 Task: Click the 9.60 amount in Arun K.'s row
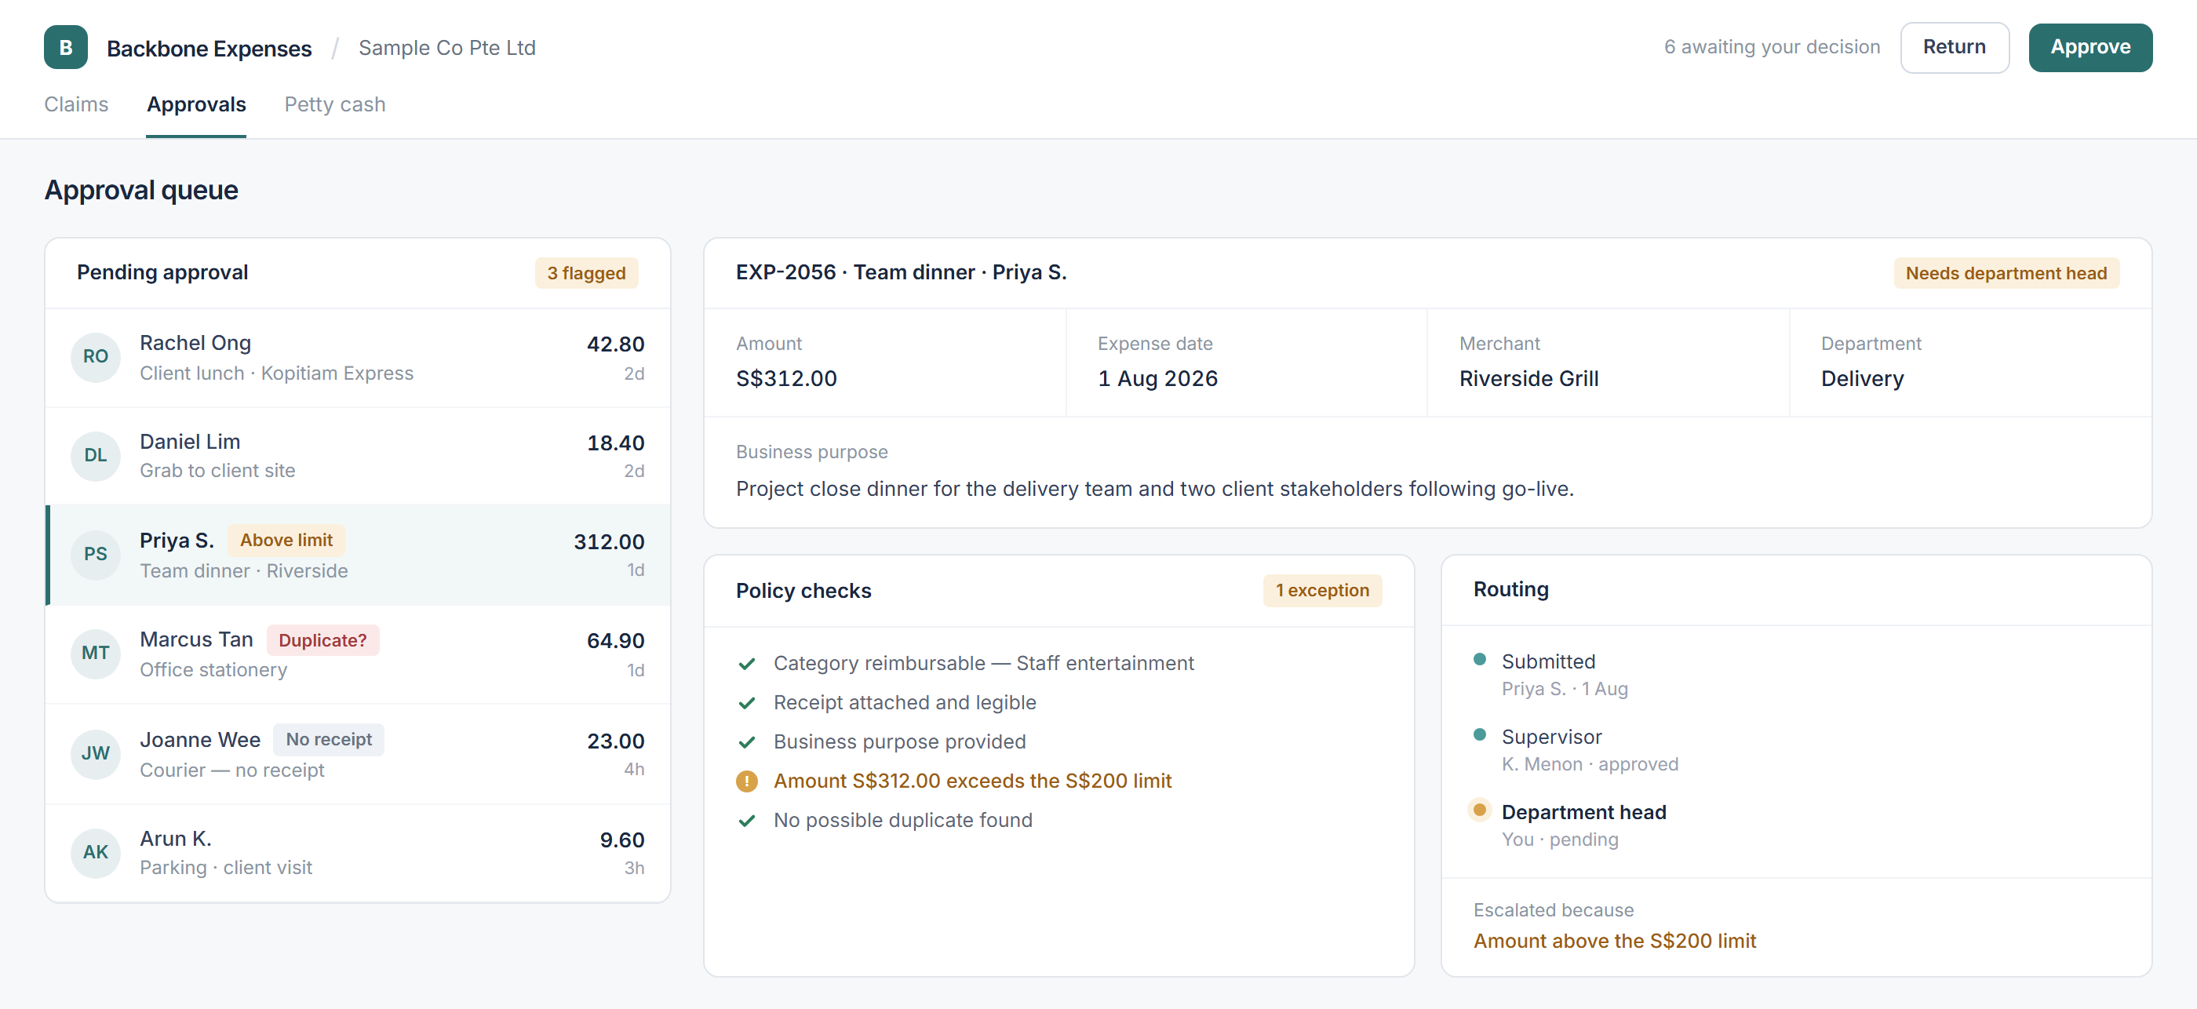pos(621,840)
